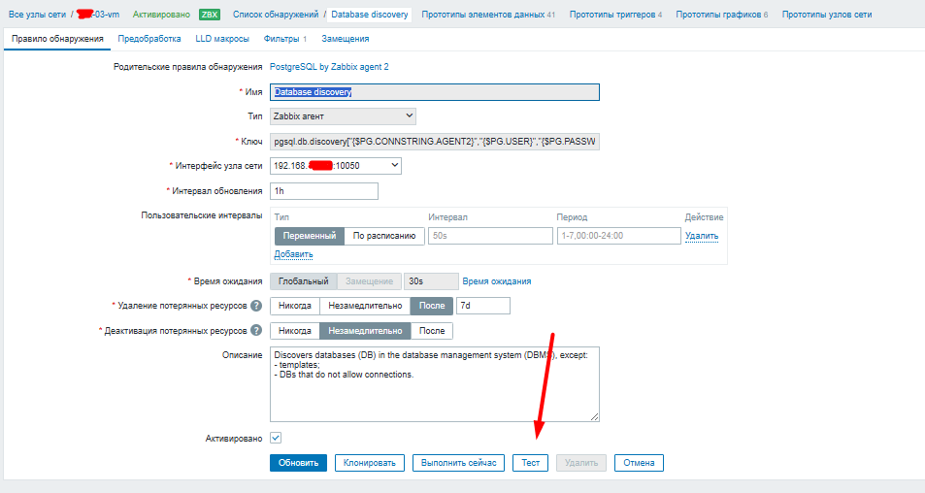Click the 30s timeout value field

(431, 281)
